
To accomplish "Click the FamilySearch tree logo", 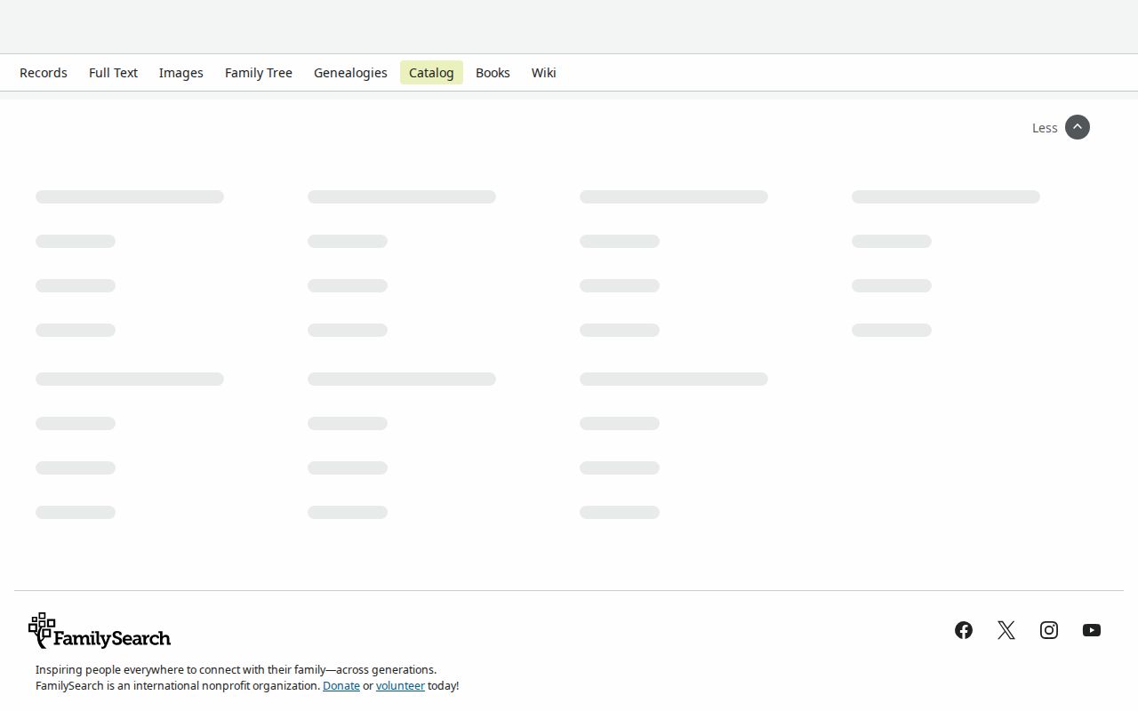I will pos(100,631).
